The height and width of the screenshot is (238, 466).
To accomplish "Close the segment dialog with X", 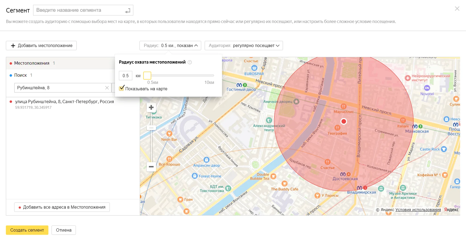I will 457,9.
